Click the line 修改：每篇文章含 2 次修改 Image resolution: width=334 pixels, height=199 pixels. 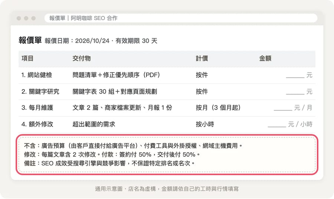62,154
